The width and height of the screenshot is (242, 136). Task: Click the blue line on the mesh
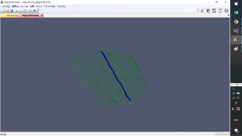point(116,76)
